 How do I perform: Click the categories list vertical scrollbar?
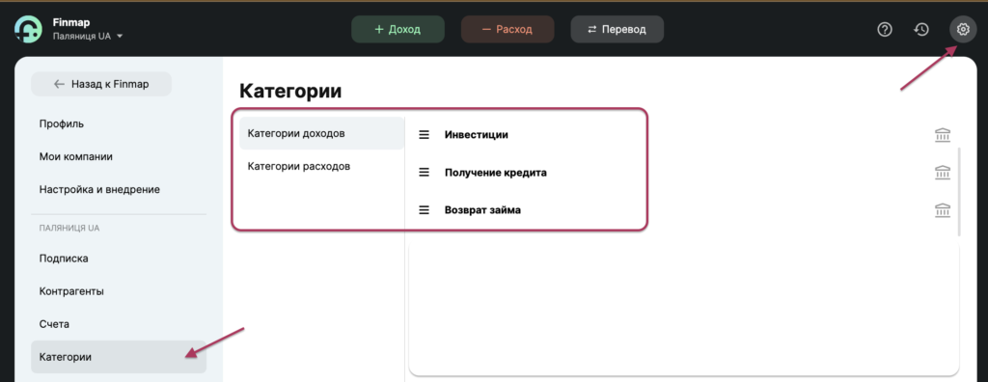[958, 192]
